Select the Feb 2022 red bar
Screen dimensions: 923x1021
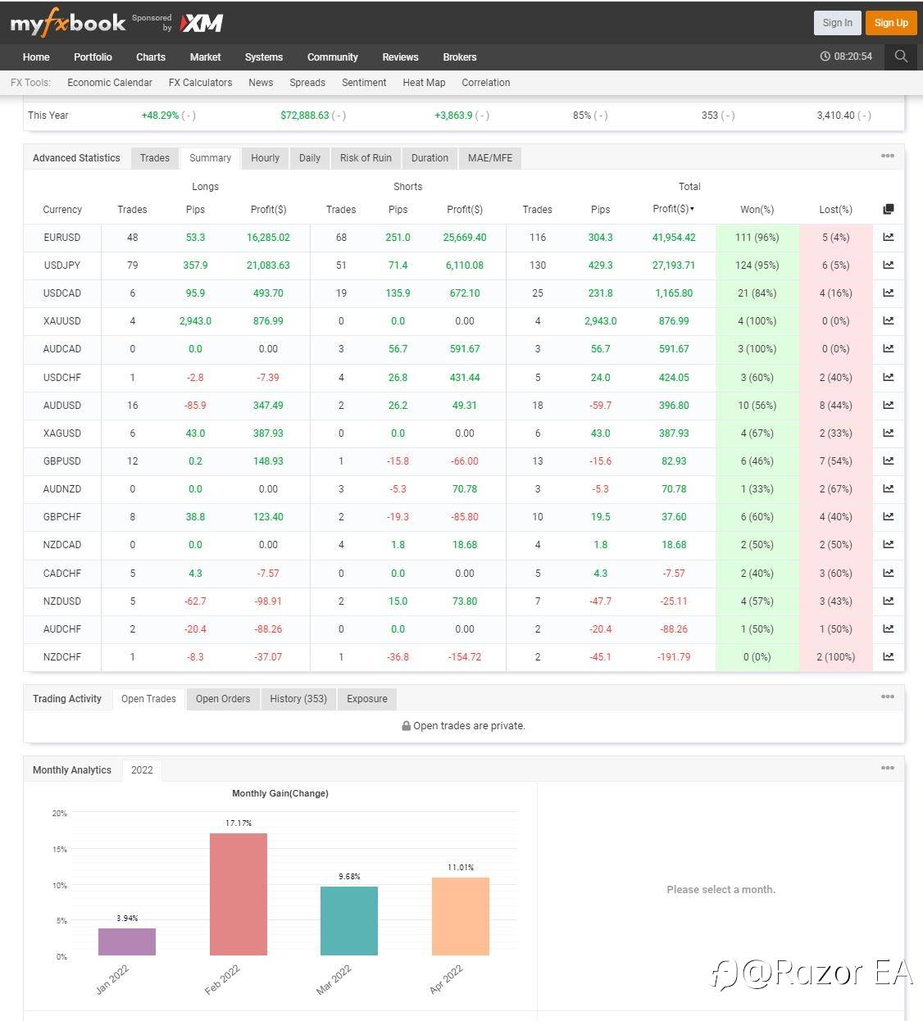click(x=239, y=894)
